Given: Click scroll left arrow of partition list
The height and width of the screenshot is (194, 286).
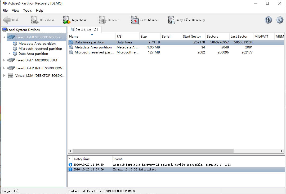Looking at the screenshot, I should click(x=70, y=151).
